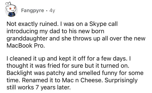Image resolution: width=152 pixels, height=93 pixels.
Task: Click the dot separator before 4y
Action: [x=47, y=10]
